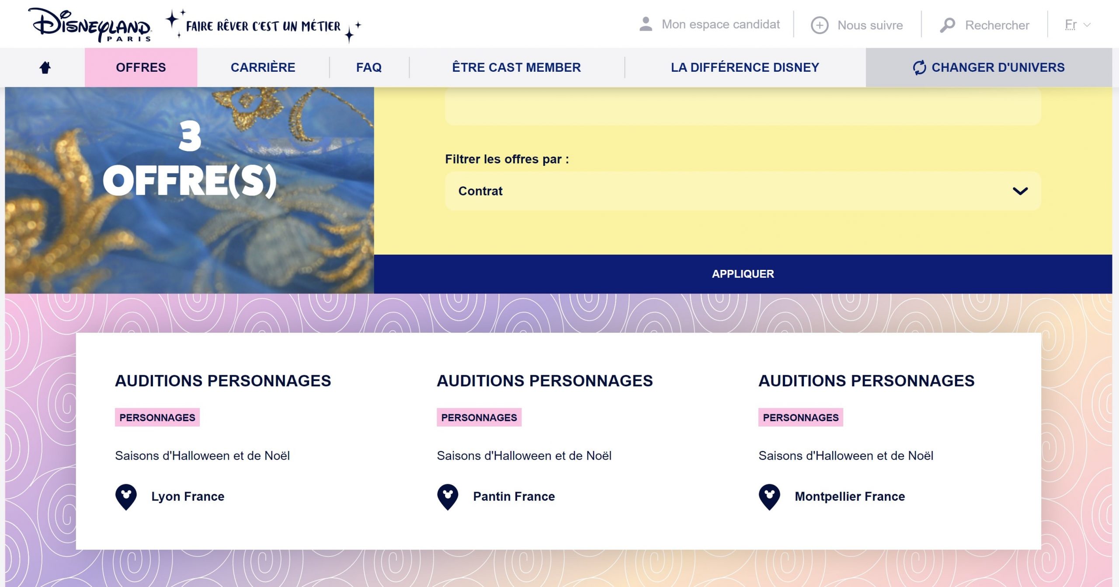Screen dimensions: 1119x587
Task: Open the FAQ menu item
Action: (368, 67)
